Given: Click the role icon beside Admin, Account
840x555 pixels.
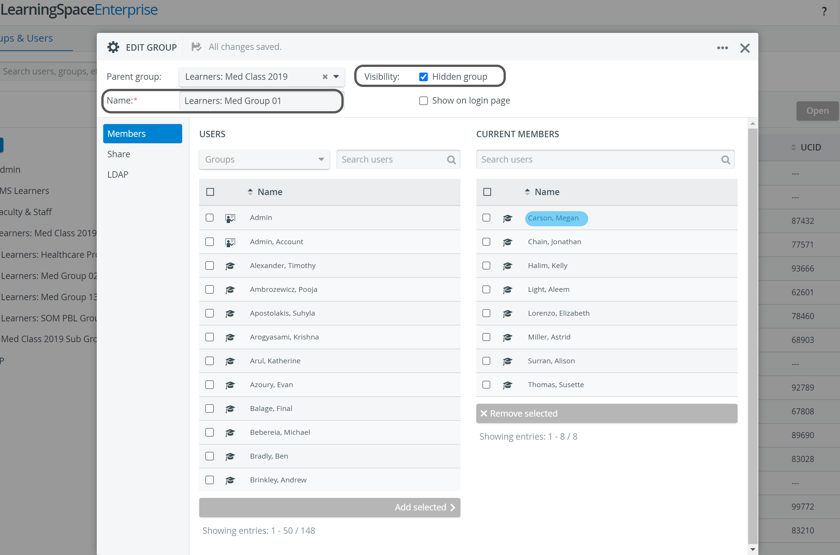Looking at the screenshot, I should pyautogui.click(x=230, y=242).
